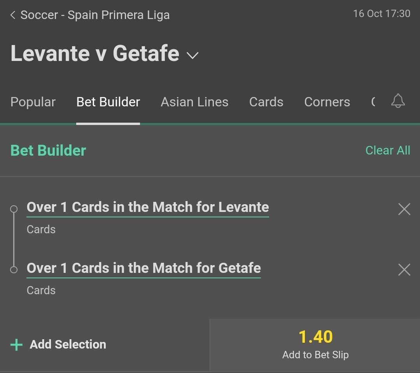
Task: Click Clear All selections
Action: click(387, 151)
